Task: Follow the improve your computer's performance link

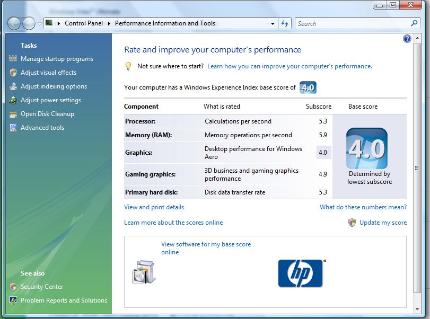Action: coord(289,66)
